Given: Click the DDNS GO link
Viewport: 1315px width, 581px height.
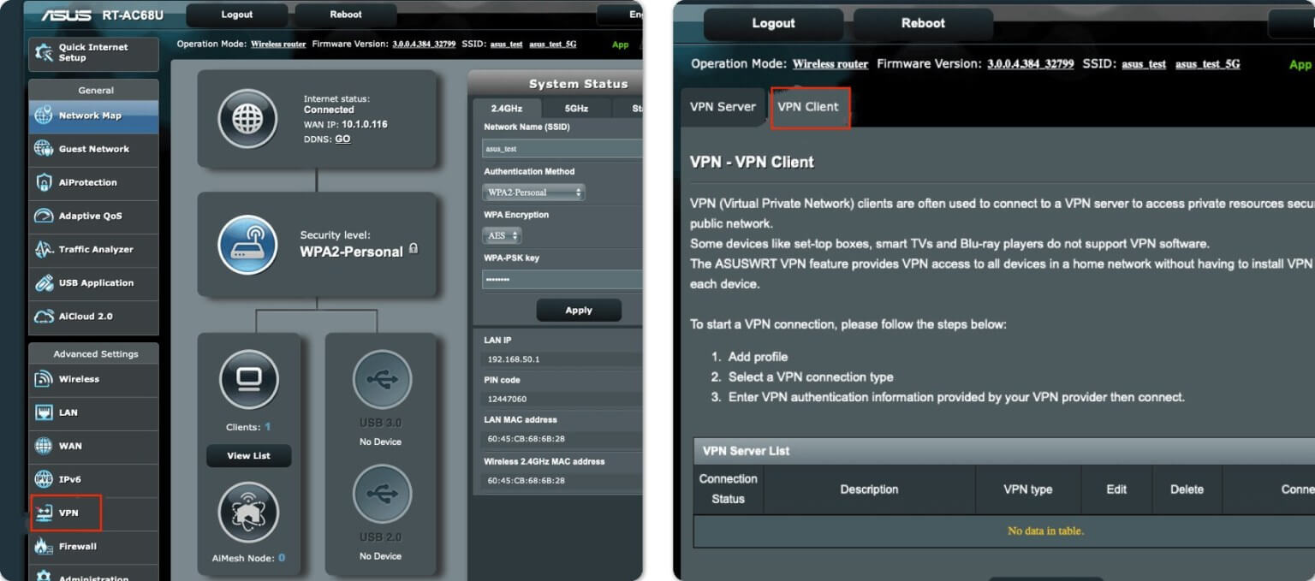Looking at the screenshot, I should (x=342, y=139).
